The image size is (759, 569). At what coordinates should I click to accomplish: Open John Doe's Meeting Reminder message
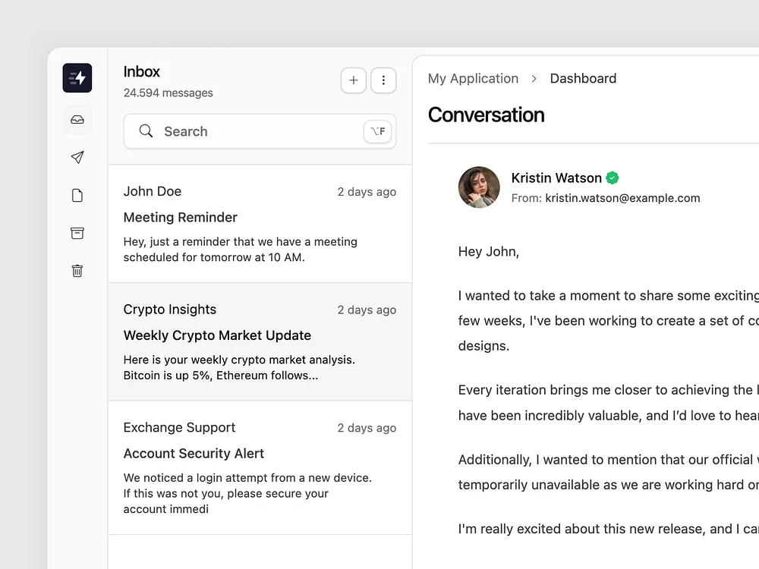click(x=260, y=224)
